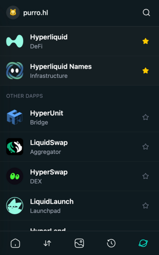Unfavorite Hyperliquid with its gold star
The image size is (159, 255).
click(x=145, y=41)
